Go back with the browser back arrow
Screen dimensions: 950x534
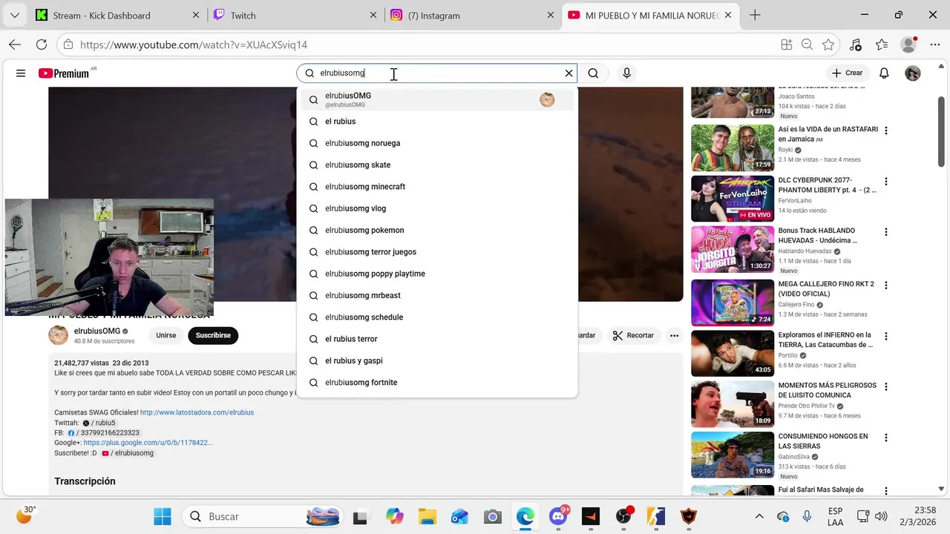(x=15, y=44)
